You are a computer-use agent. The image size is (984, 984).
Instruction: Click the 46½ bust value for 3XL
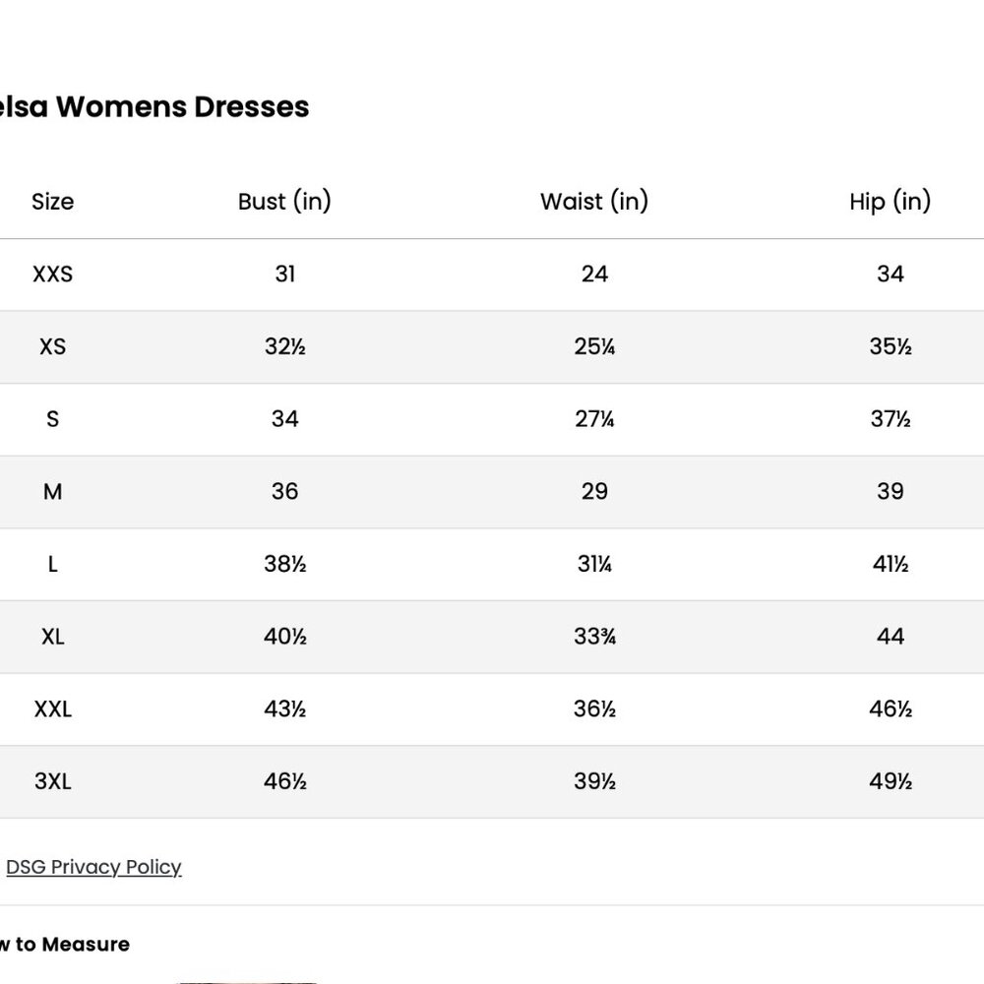click(x=285, y=781)
